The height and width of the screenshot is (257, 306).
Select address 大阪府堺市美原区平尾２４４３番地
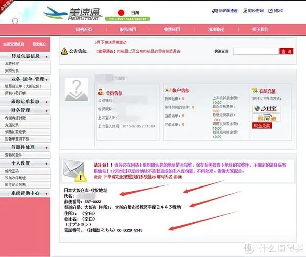pyautogui.click(x=148, y=207)
